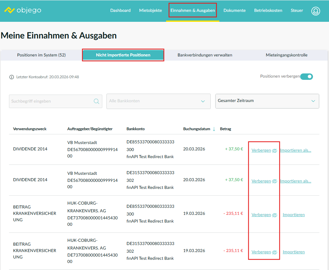329x270 pixels.
Task: Open Bankverbindungen verwalten tab
Action: 205,55
